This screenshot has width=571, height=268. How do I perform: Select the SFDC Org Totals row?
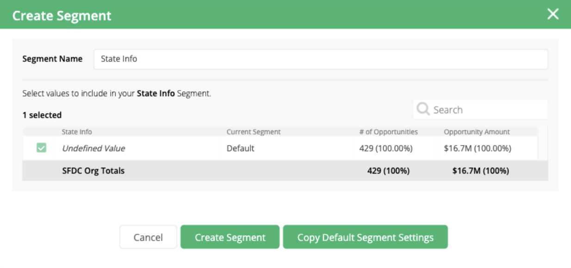pyautogui.click(x=93, y=171)
